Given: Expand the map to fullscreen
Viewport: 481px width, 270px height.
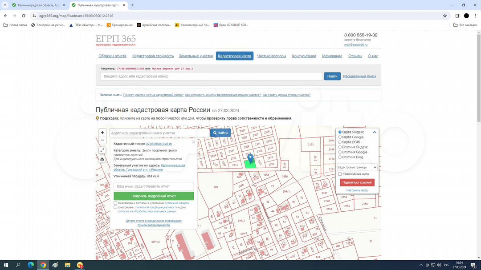Looking at the screenshot, I should pyautogui.click(x=102, y=150).
